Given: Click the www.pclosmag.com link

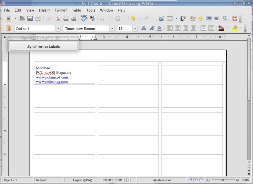Looking at the screenshot, I should (x=52, y=82).
